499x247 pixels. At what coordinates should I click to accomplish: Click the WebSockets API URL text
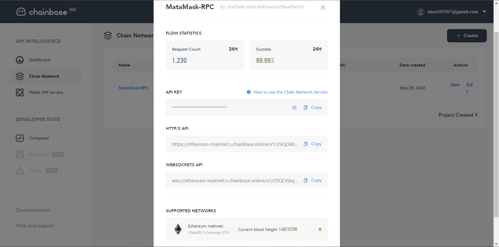click(x=235, y=181)
